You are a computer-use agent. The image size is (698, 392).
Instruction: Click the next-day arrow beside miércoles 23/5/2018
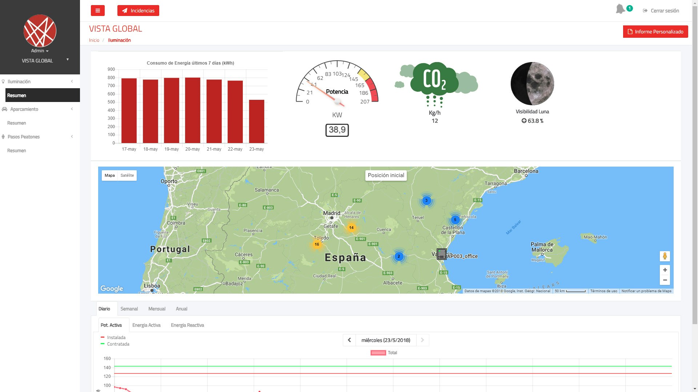[x=422, y=340]
